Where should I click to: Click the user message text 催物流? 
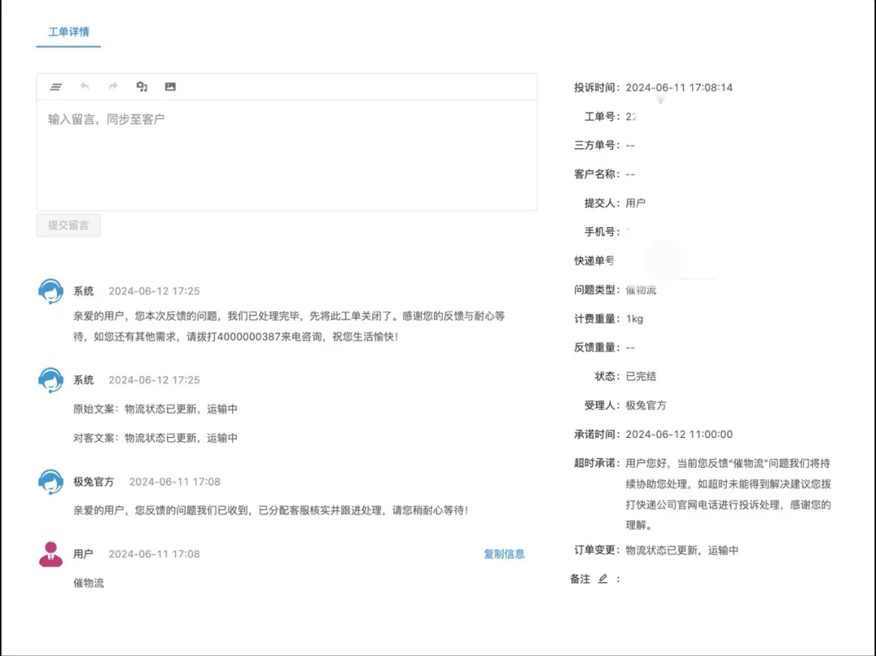[88, 583]
